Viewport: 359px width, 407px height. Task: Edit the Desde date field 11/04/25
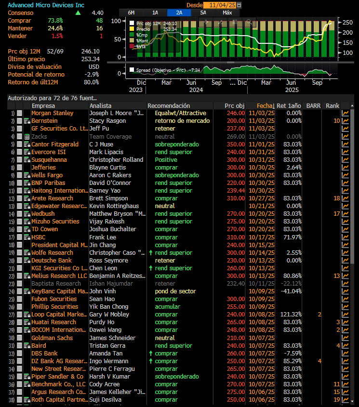[x=220, y=5]
